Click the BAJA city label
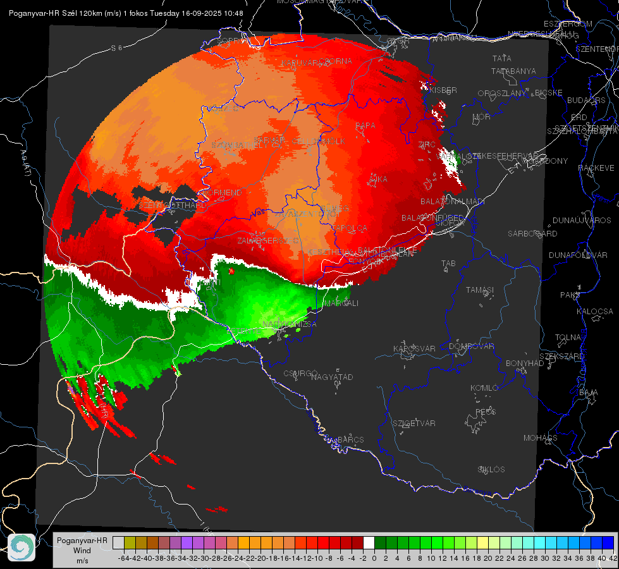619x569 pixels. click(589, 393)
